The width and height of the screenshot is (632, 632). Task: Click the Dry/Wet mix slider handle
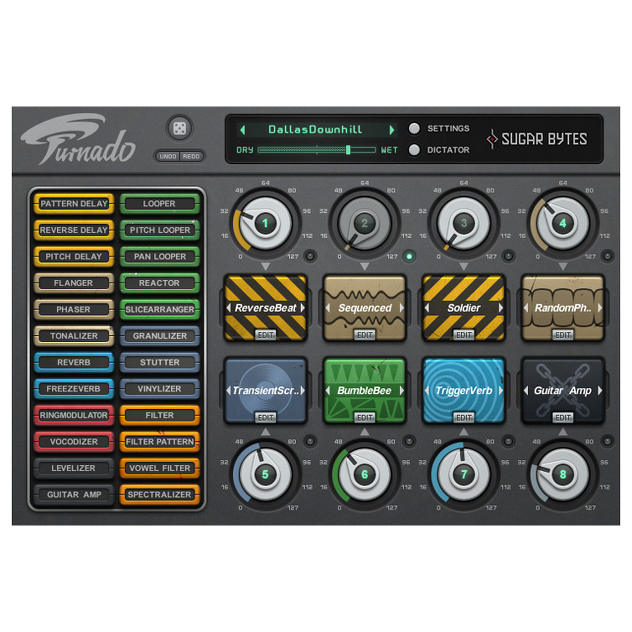(348, 150)
